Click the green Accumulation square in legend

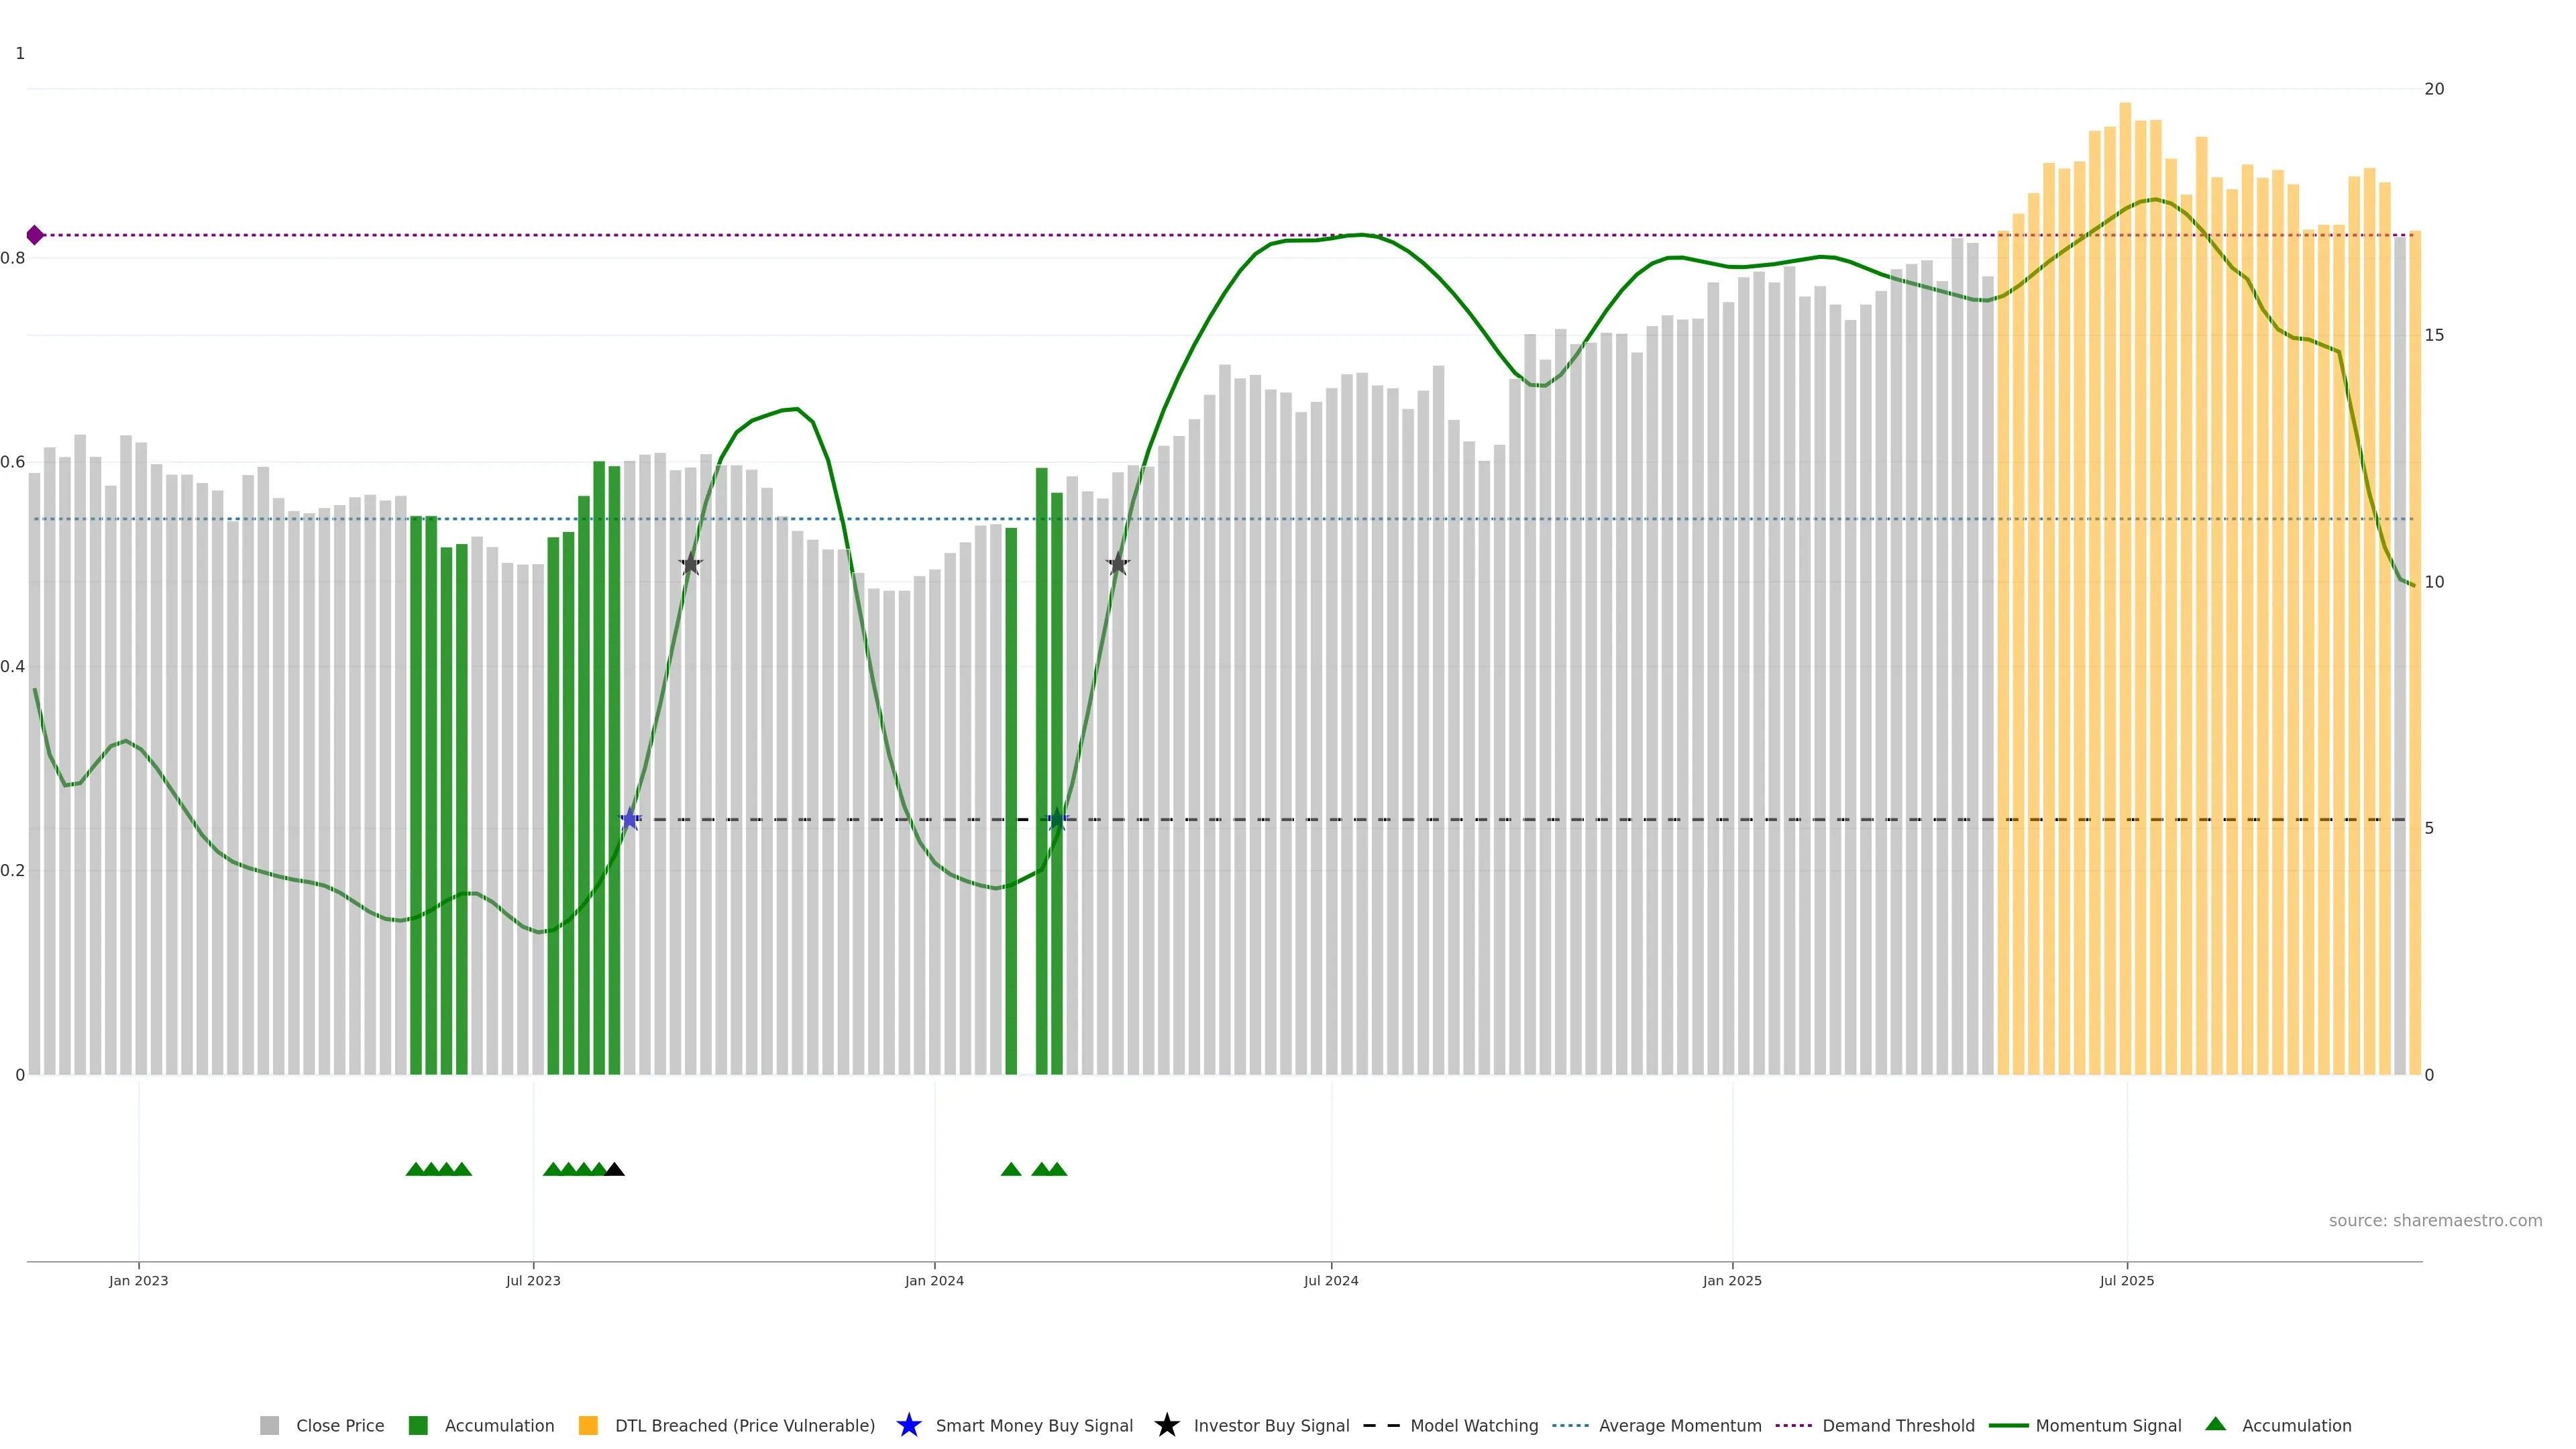(418, 1425)
